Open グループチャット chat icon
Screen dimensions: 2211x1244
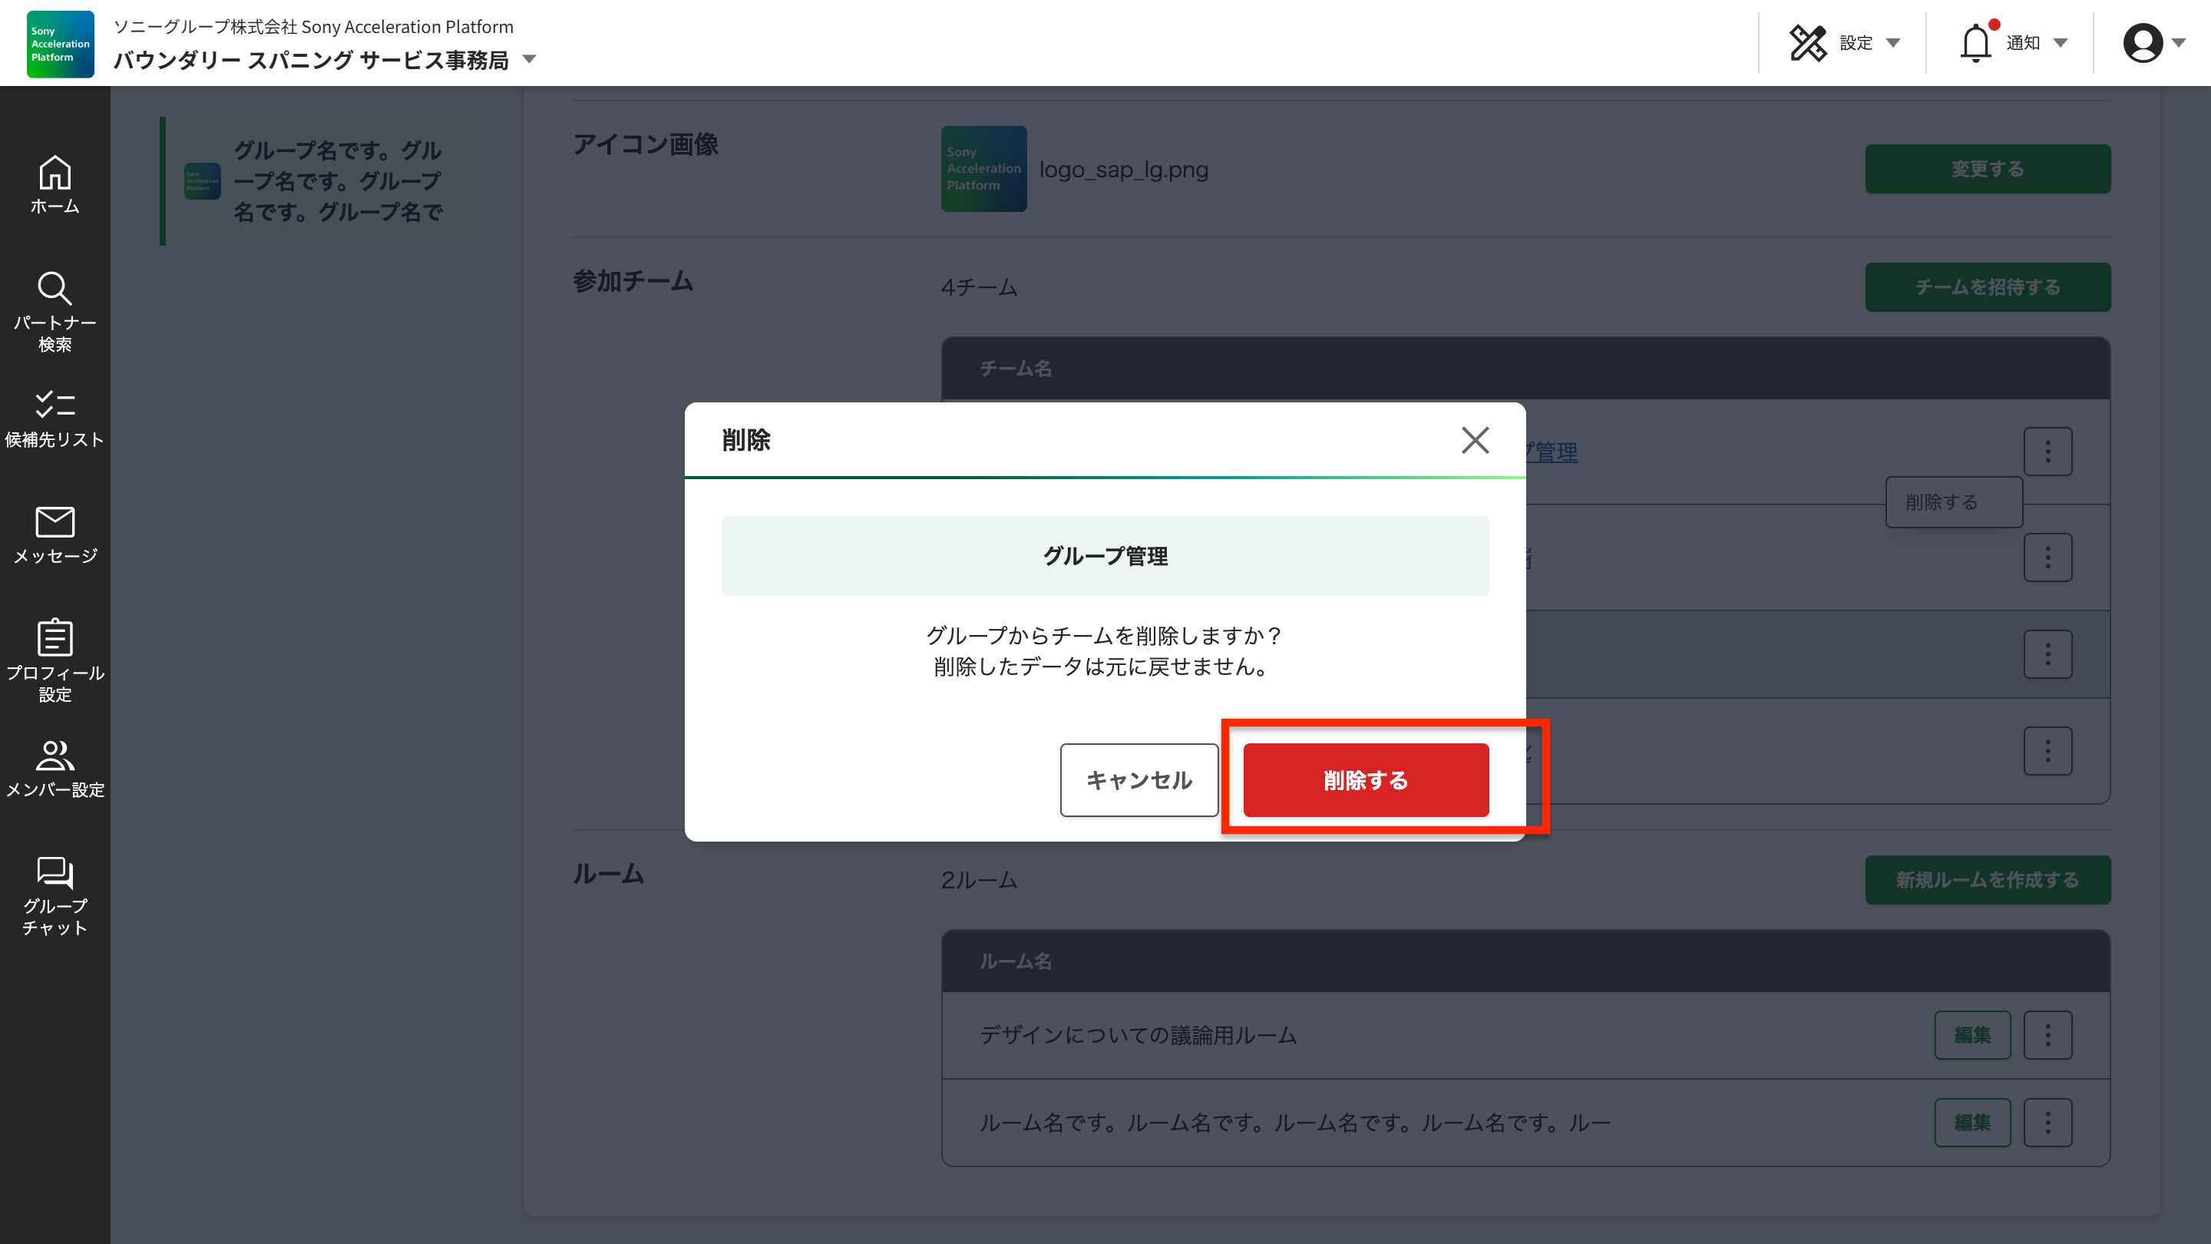click(55, 872)
